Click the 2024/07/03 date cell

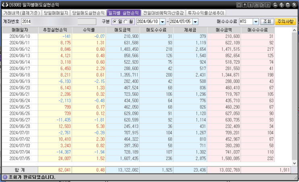(x=20, y=146)
